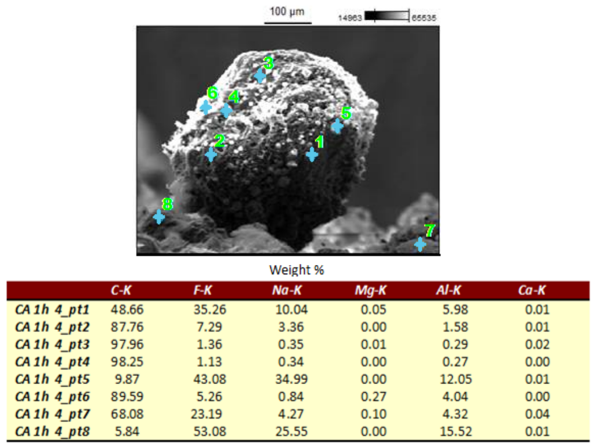
Task: Click the 14963 minimum intensity value
Action: pyautogui.click(x=350, y=17)
